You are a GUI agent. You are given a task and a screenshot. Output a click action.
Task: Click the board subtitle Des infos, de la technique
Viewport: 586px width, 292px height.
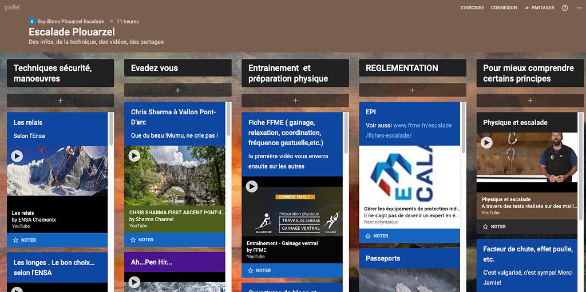(96, 42)
